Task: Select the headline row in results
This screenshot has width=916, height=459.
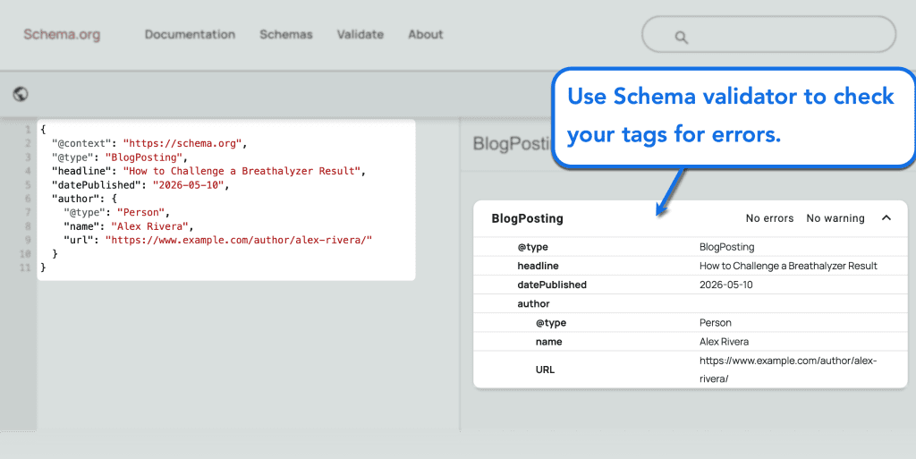Action: point(691,266)
